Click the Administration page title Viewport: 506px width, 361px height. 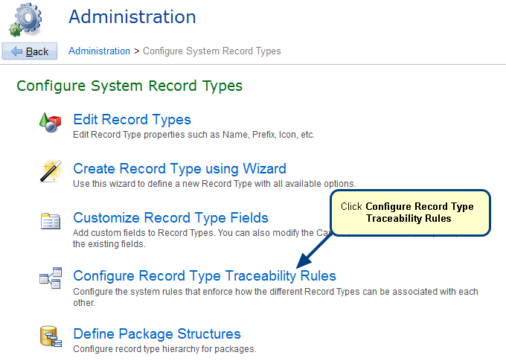point(132,17)
